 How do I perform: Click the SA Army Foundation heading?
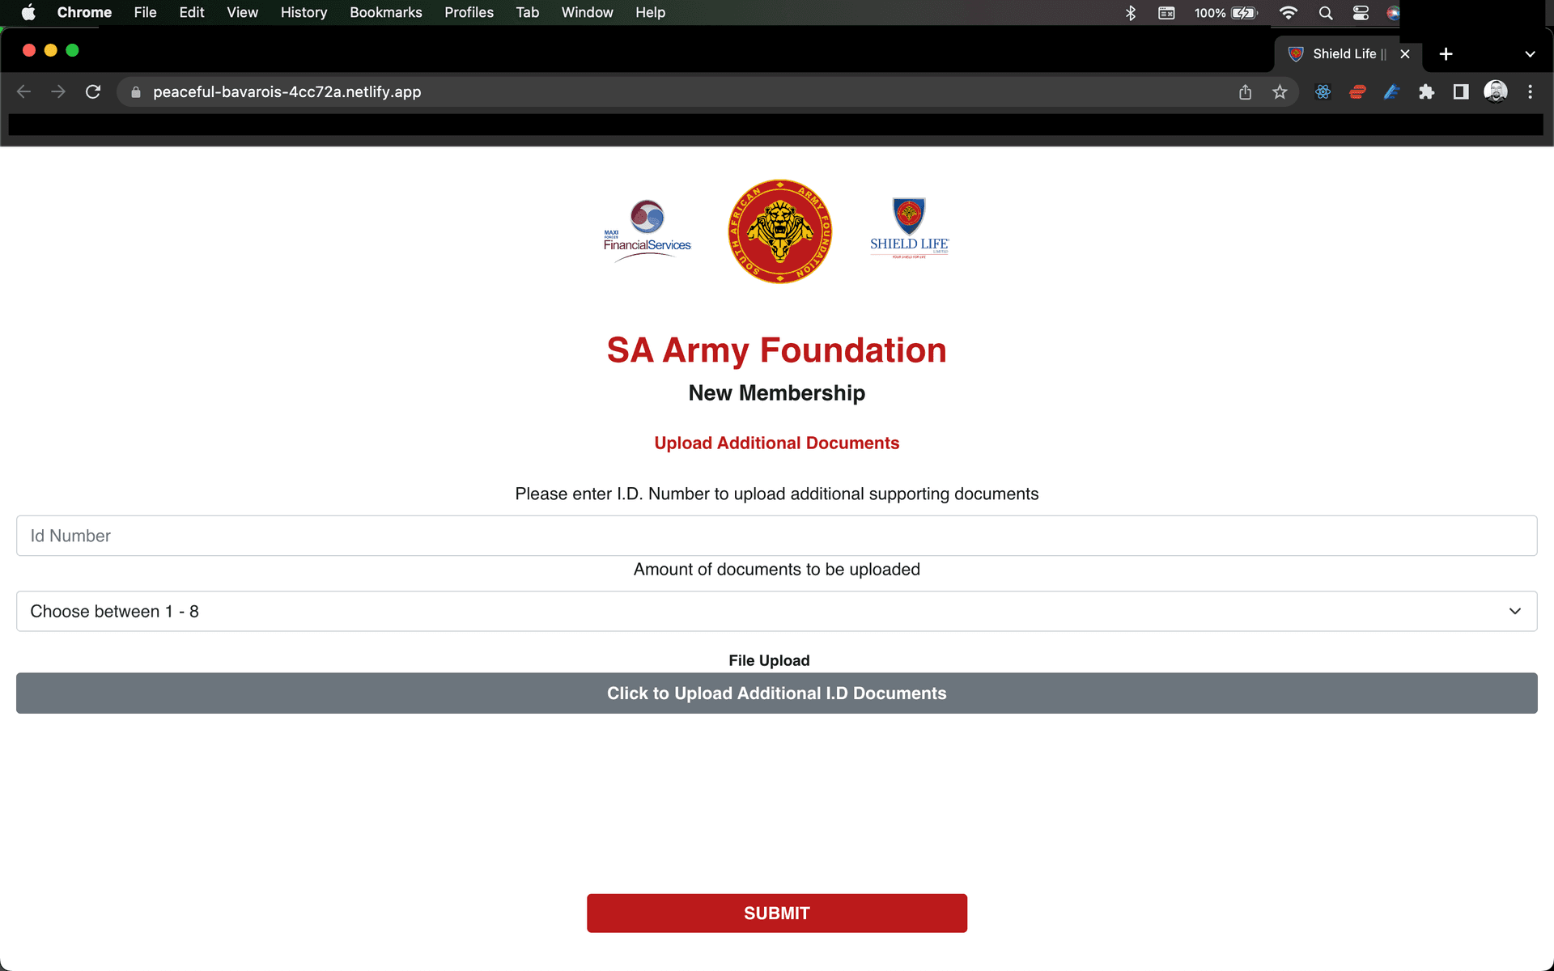777,350
